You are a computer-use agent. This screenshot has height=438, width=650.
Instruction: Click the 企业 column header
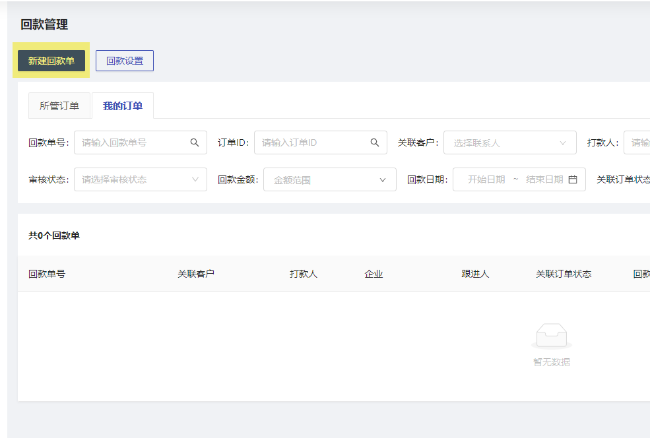coord(374,274)
